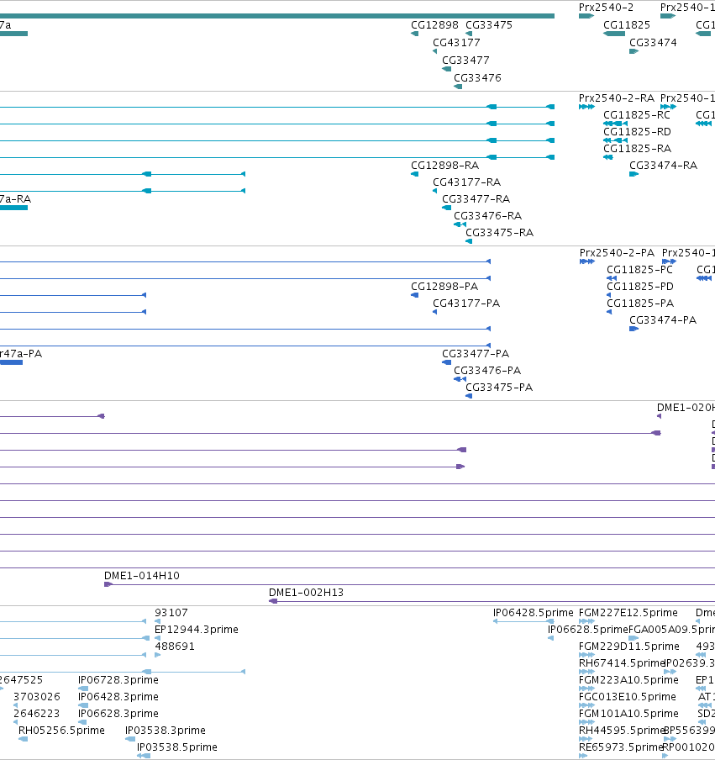Open the CG11825-RD transcript label
The image size is (715, 760).
[x=637, y=132]
